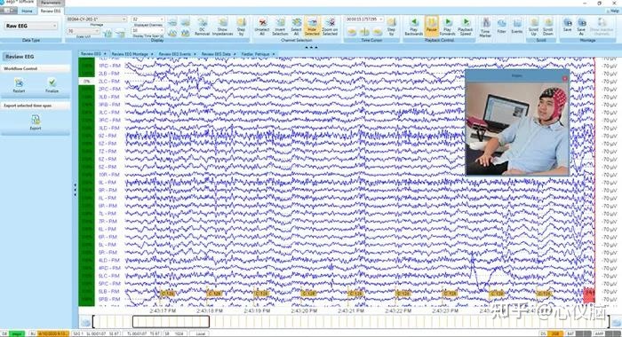The image size is (622, 337).
Task: Toggle the Pause playback button
Action: (x=431, y=26)
